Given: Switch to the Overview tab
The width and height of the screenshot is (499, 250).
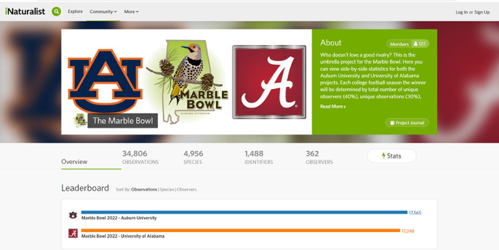Looking at the screenshot, I should click(74, 162).
